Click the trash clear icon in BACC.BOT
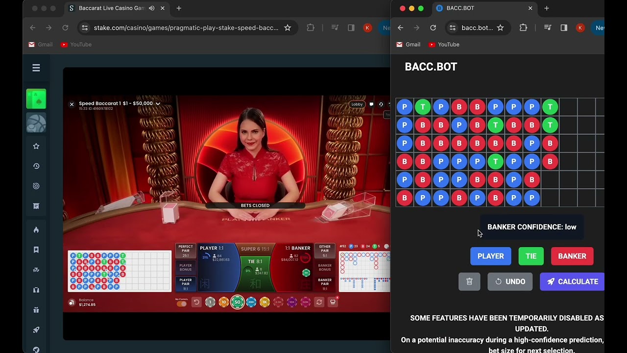This screenshot has width=627, height=353. (x=469, y=281)
